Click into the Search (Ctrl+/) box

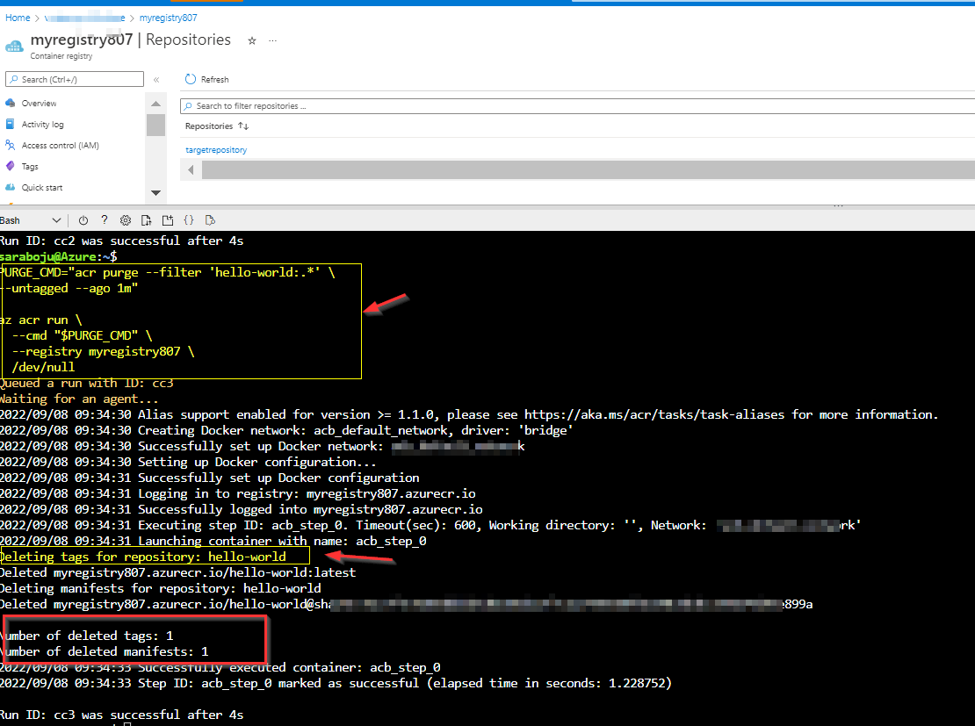(75, 79)
